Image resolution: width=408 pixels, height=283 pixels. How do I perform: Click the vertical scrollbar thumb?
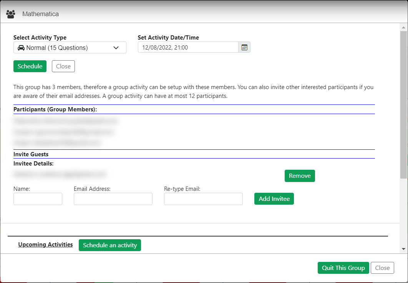(x=403, y=104)
